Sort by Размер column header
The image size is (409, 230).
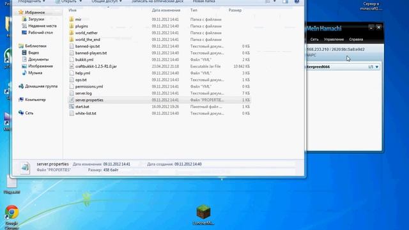click(235, 10)
